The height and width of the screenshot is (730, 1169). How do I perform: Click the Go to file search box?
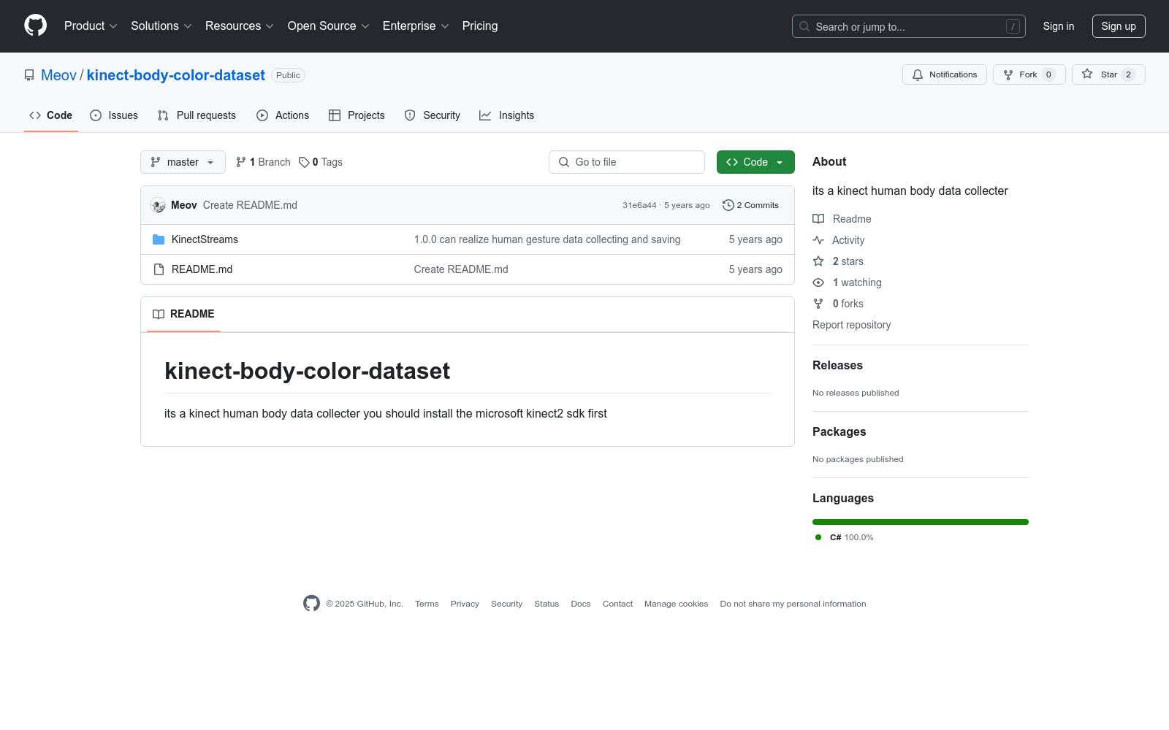(627, 162)
